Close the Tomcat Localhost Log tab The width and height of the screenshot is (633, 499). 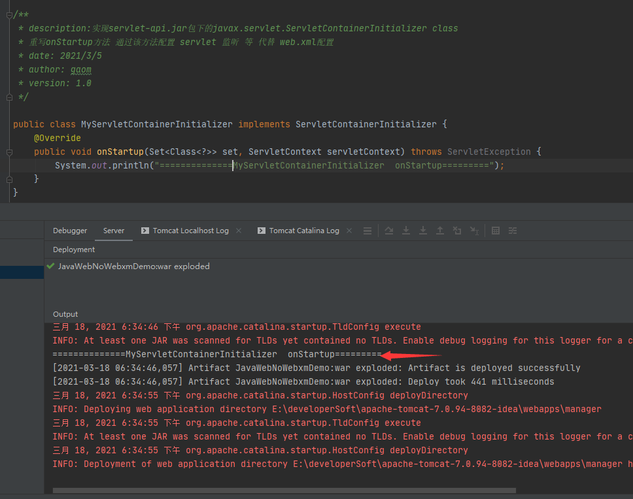coord(239,231)
